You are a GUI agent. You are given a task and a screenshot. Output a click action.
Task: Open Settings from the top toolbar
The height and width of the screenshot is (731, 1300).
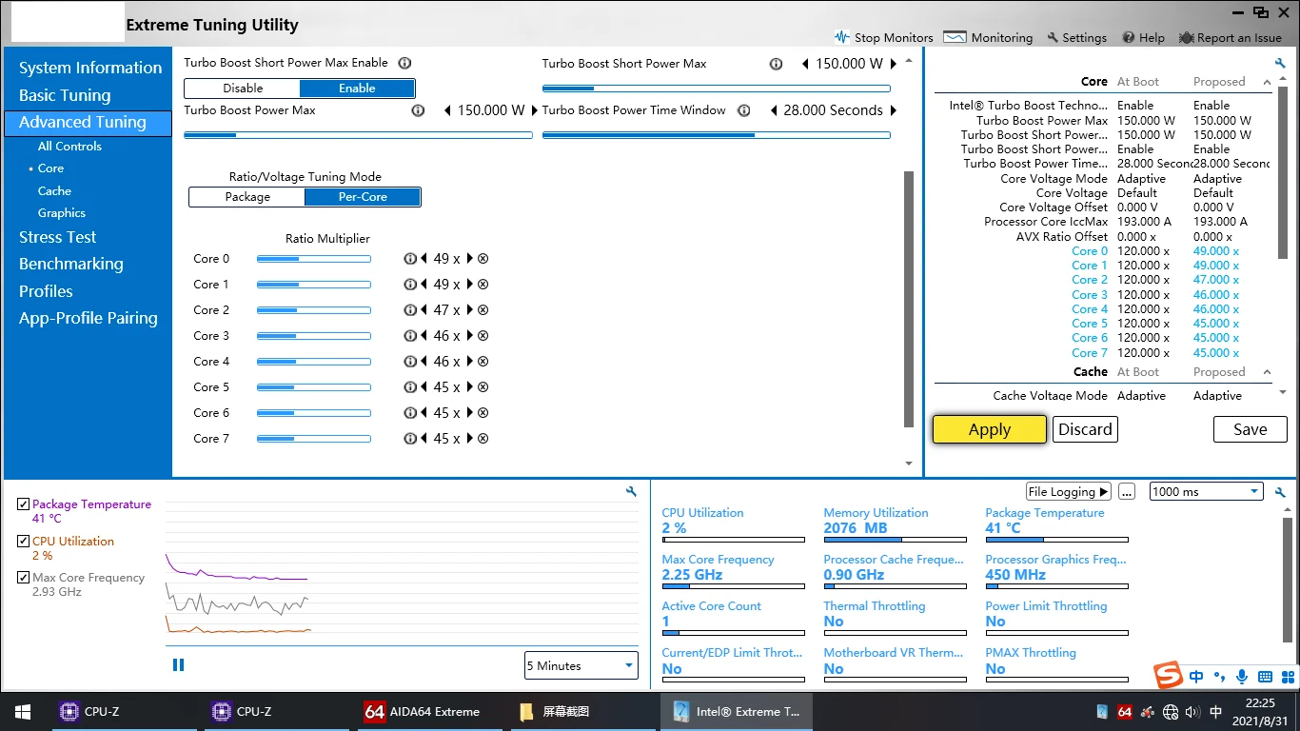1076,37
